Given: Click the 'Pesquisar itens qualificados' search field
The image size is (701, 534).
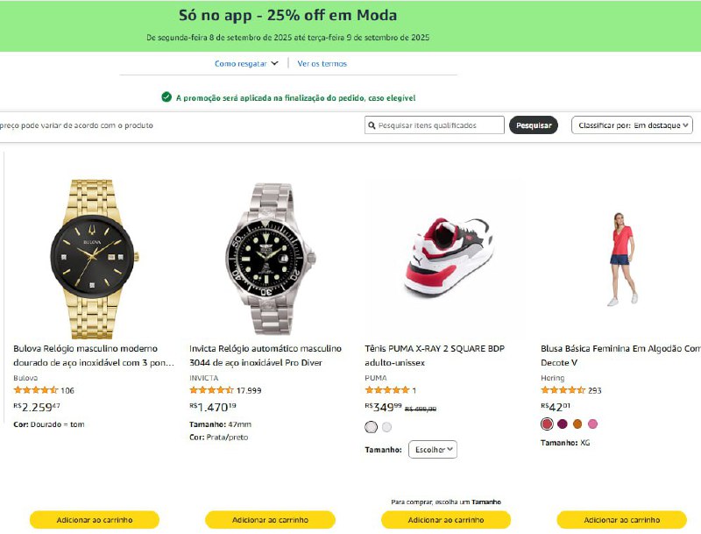Looking at the screenshot, I should (439, 125).
